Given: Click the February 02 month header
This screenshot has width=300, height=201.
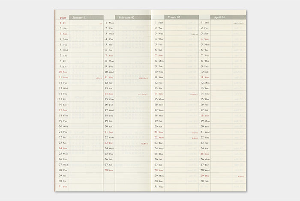Looking at the screenshot, I should click(x=133, y=18).
